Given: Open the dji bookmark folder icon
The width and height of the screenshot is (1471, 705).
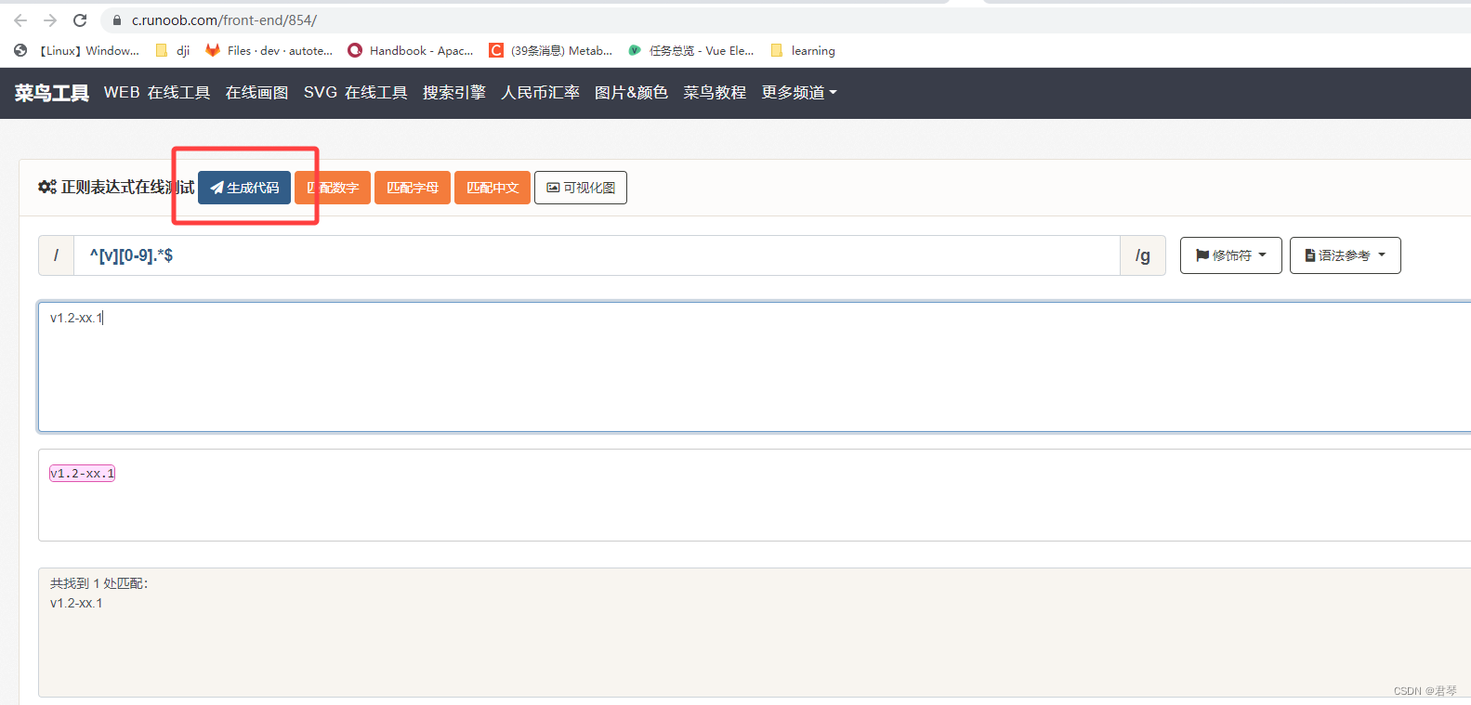Looking at the screenshot, I should point(162,50).
